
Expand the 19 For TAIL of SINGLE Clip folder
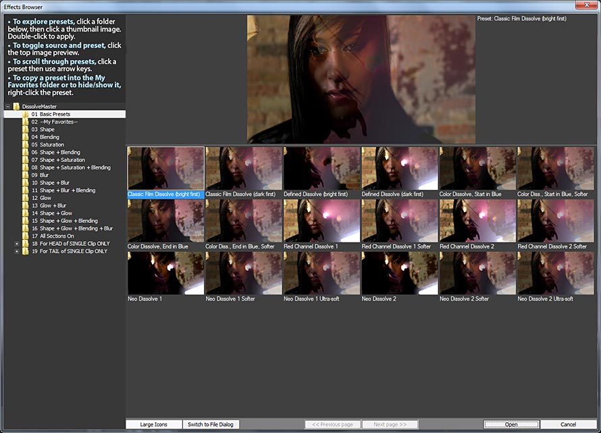coord(17,251)
